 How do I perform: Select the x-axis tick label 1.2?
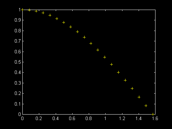click(122, 118)
